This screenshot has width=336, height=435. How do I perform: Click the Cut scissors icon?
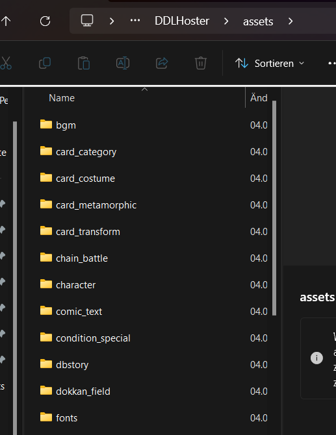point(6,63)
